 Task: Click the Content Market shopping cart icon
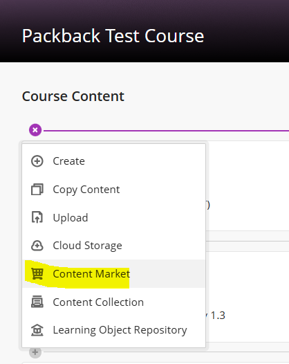(x=37, y=274)
